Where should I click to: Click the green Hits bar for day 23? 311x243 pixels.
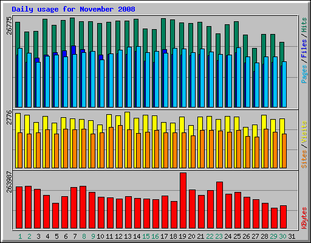(218, 44)
